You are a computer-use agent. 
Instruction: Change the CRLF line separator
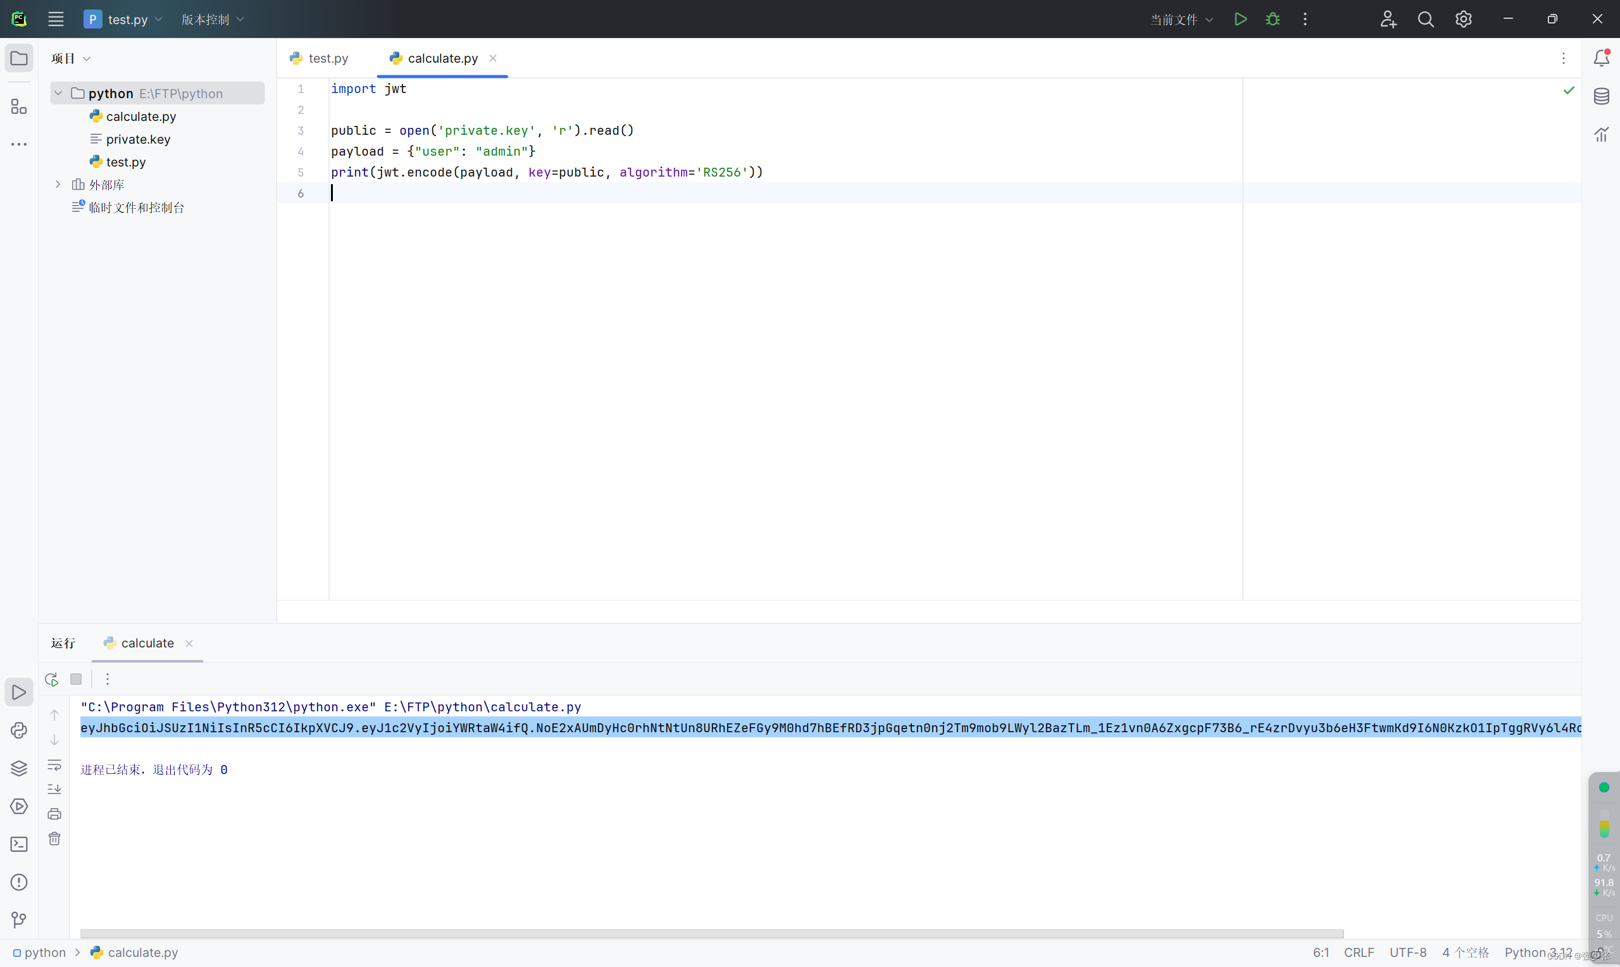click(x=1359, y=952)
